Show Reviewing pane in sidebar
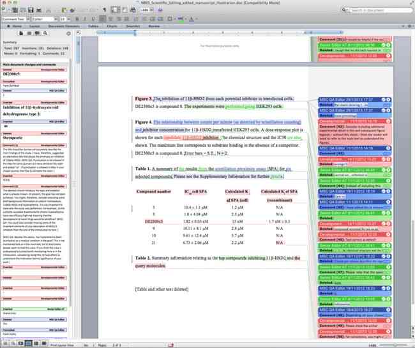Viewport: 415px width, 348px height. (37, 33)
